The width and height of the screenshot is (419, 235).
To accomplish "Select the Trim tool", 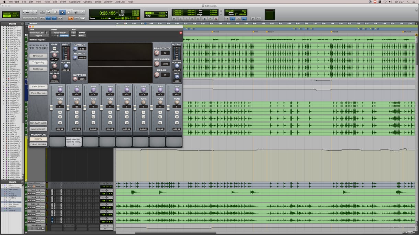I will [x=56, y=12].
